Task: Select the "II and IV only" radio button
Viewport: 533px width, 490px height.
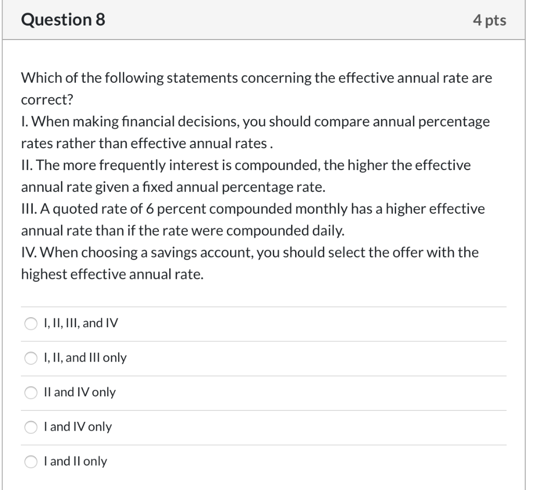Action: [x=31, y=393]
